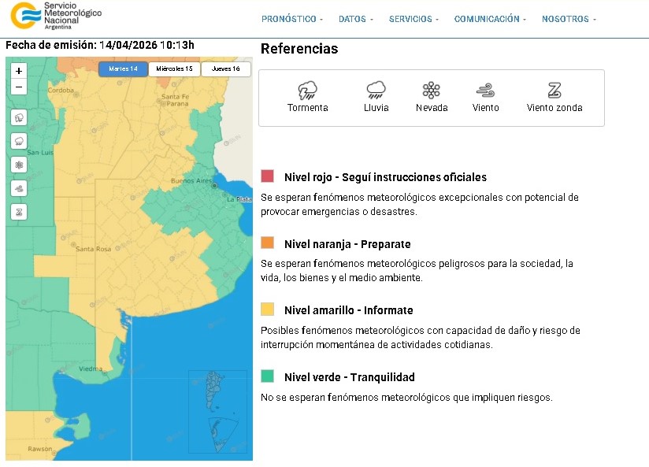Click the orange Nivel naranja swatch
Screen dimensions: 649x467
tap(268, 243)
